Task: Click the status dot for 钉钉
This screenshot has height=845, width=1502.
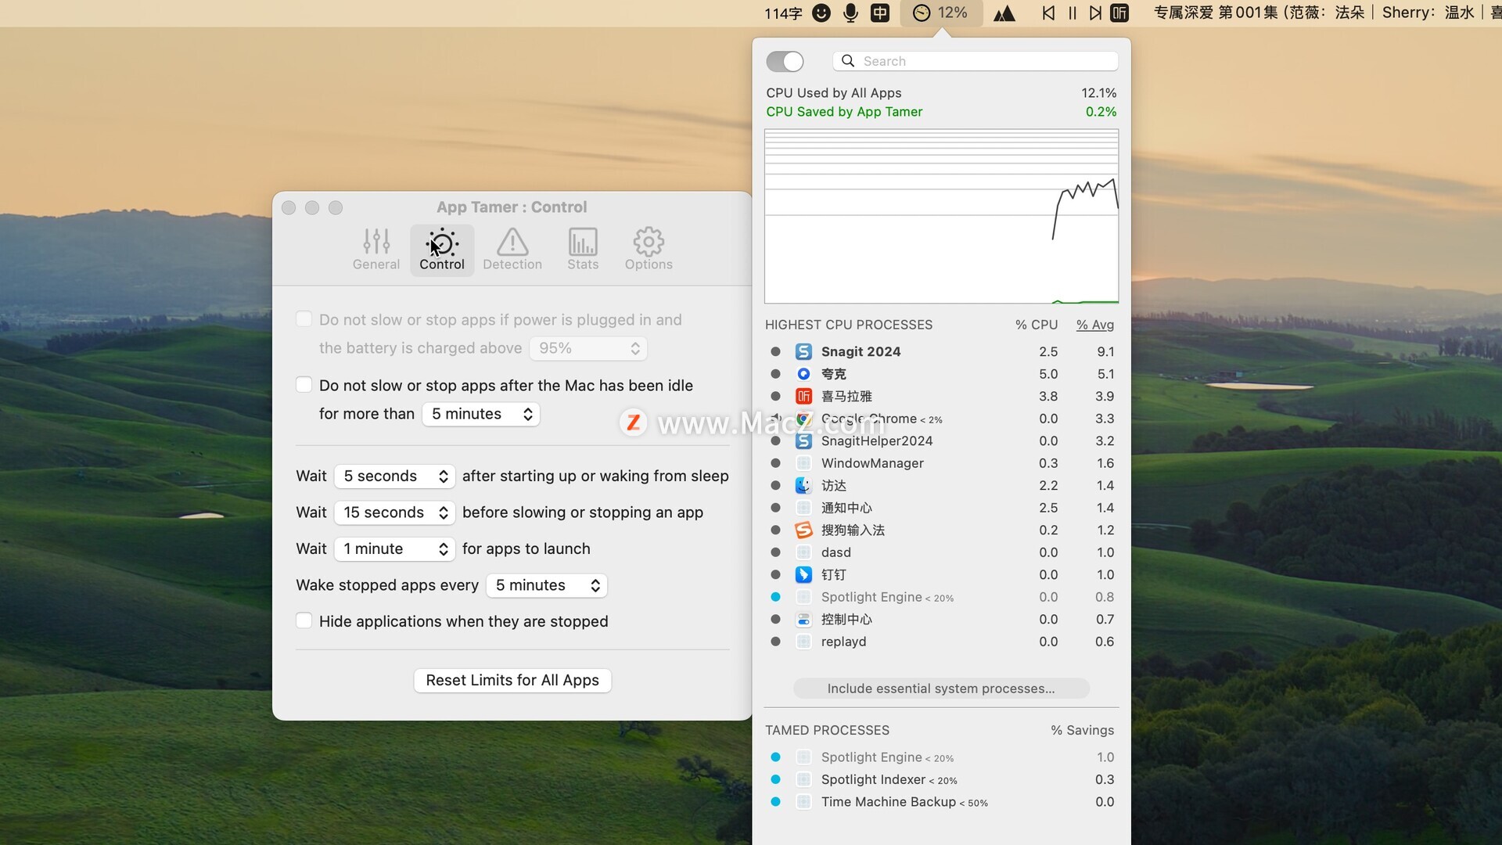Action: click(x=775, y=575)
